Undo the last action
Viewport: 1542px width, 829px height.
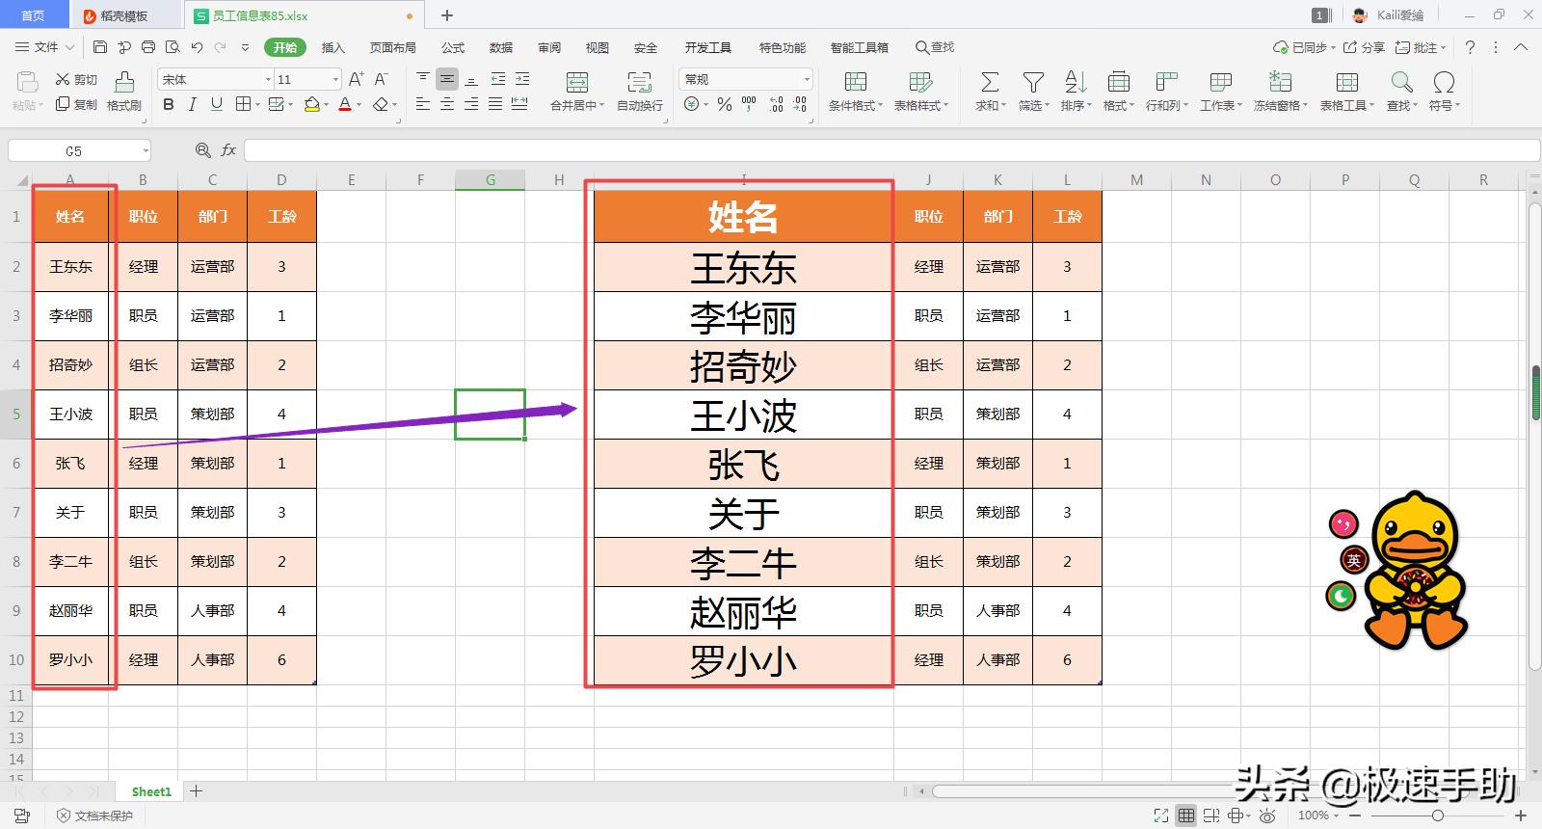(197, 47)
